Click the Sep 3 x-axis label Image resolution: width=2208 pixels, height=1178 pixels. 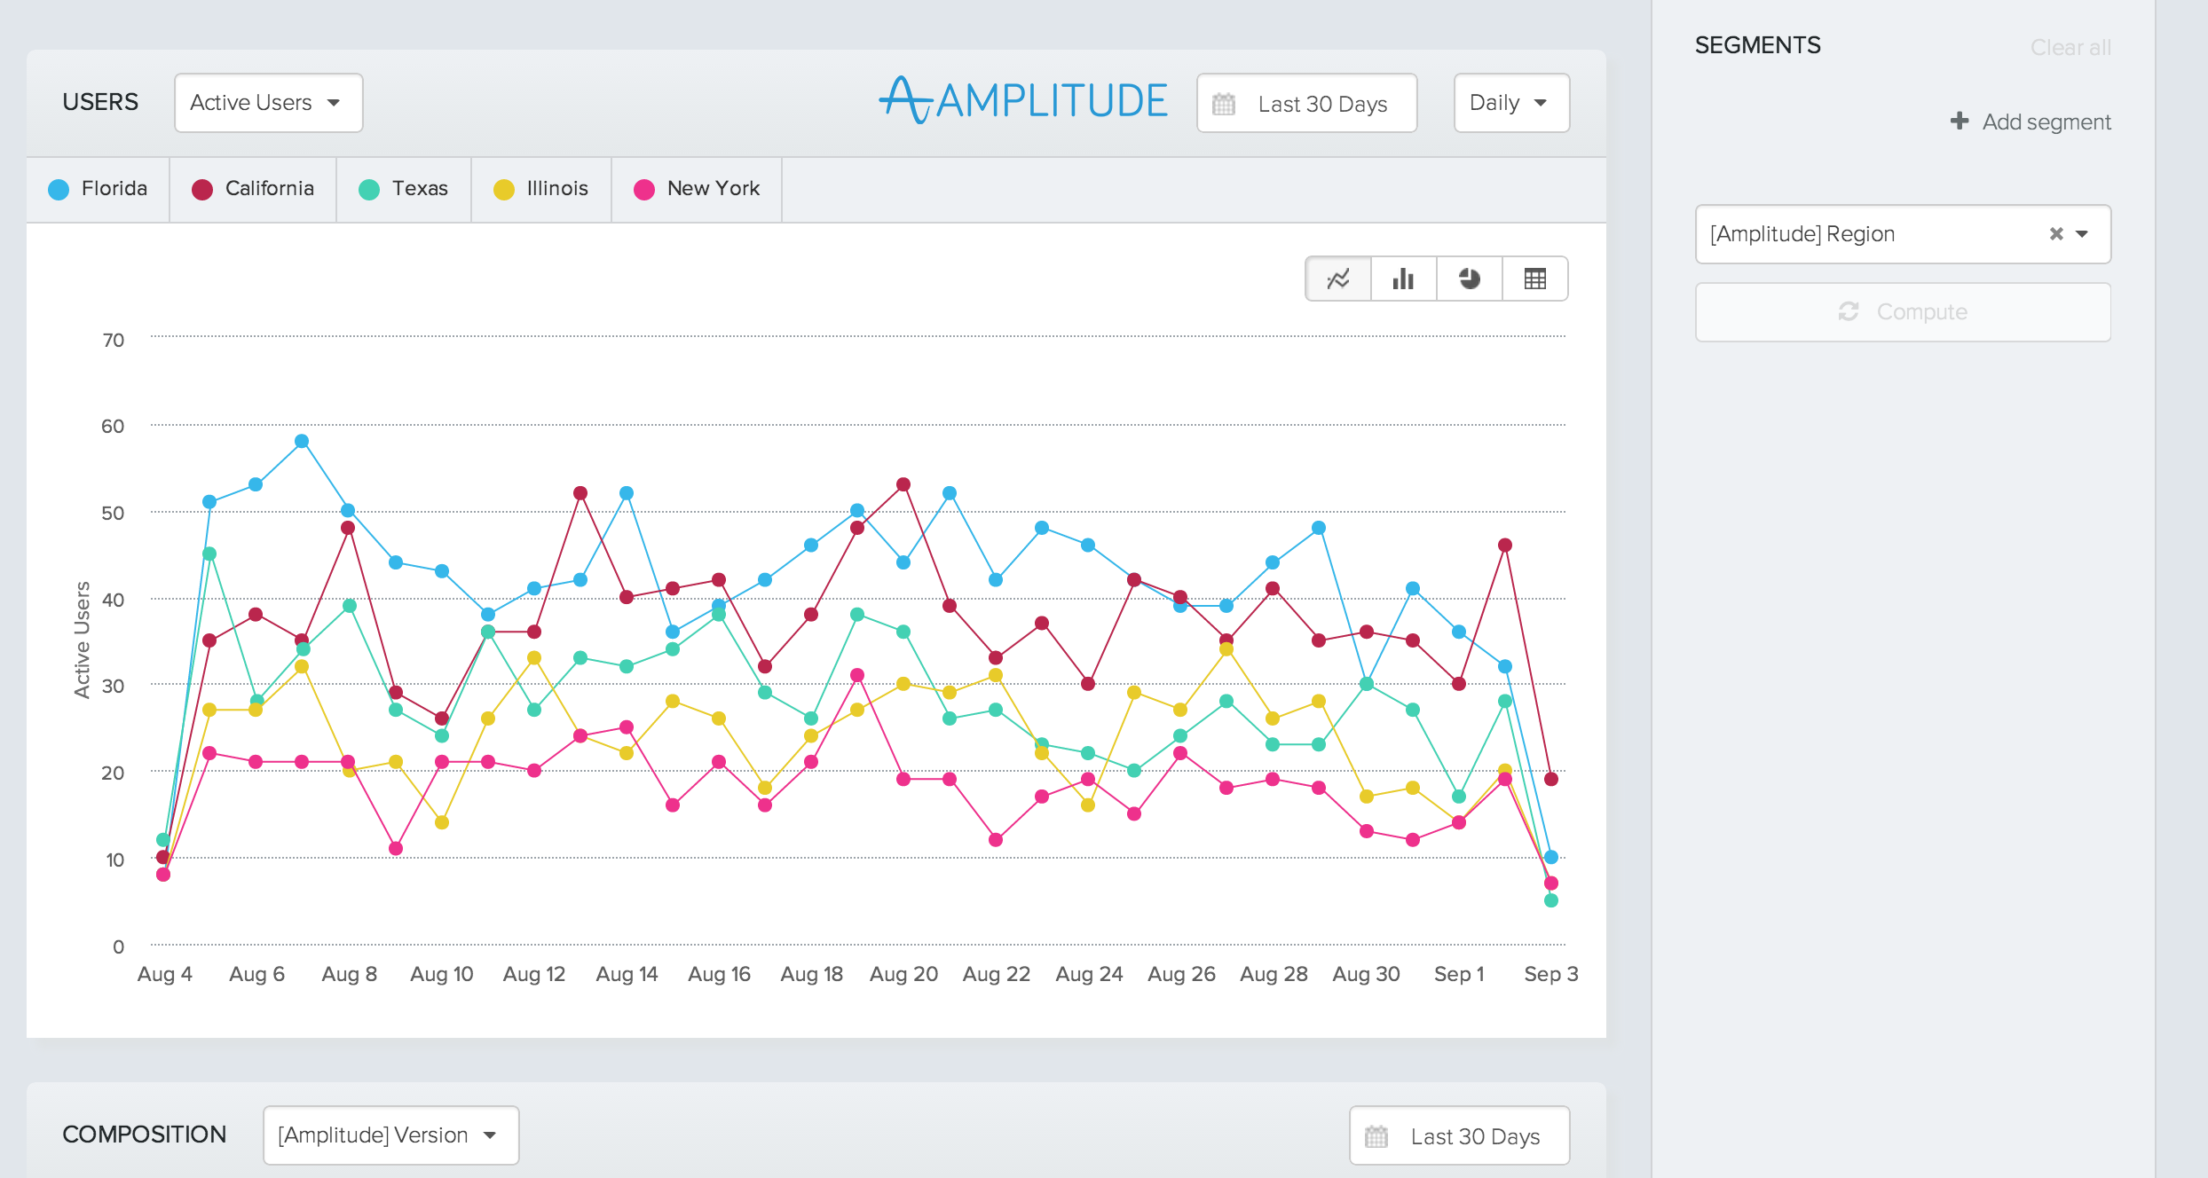point(1551,974)
